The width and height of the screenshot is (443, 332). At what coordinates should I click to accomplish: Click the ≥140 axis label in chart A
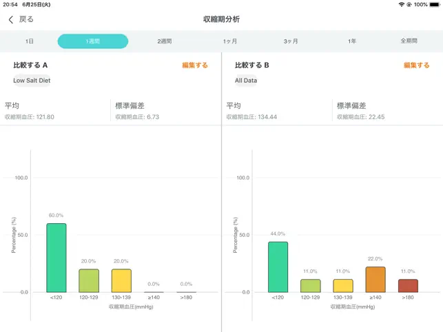pyautogui.click(x=154, y=298)
